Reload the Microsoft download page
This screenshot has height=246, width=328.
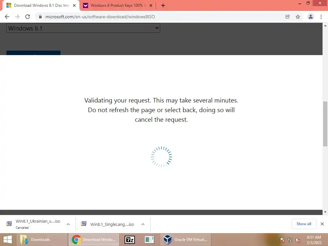point(28,17)
